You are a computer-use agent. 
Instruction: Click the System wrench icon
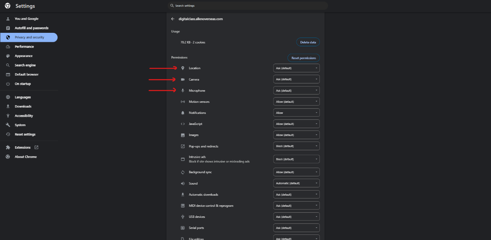[8, 125]
